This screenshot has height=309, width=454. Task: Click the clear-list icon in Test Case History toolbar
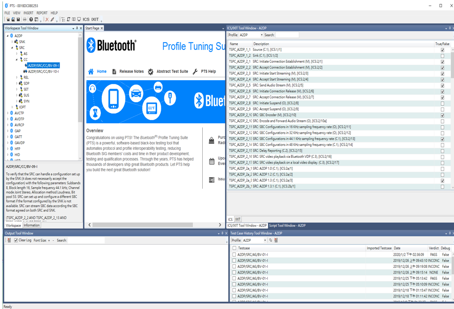coord(276,240)
